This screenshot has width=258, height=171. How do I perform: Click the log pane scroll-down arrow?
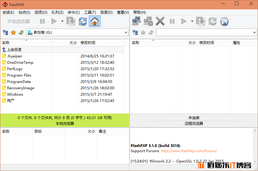(255, 162)
